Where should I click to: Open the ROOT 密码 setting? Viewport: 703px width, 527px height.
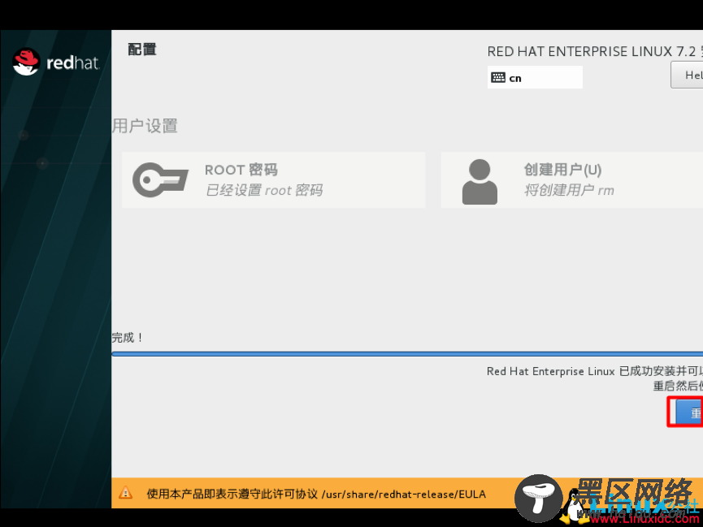273,179
